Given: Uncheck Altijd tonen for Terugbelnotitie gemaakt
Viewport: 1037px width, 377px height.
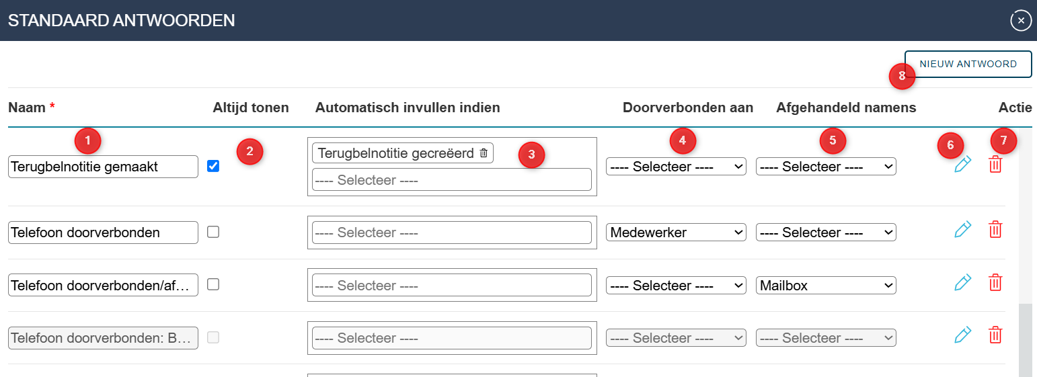Looking at the screenshot, I should (213, 166).
